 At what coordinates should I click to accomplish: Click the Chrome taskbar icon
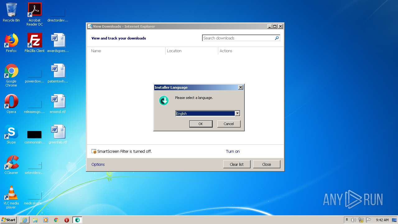point(56,220)
